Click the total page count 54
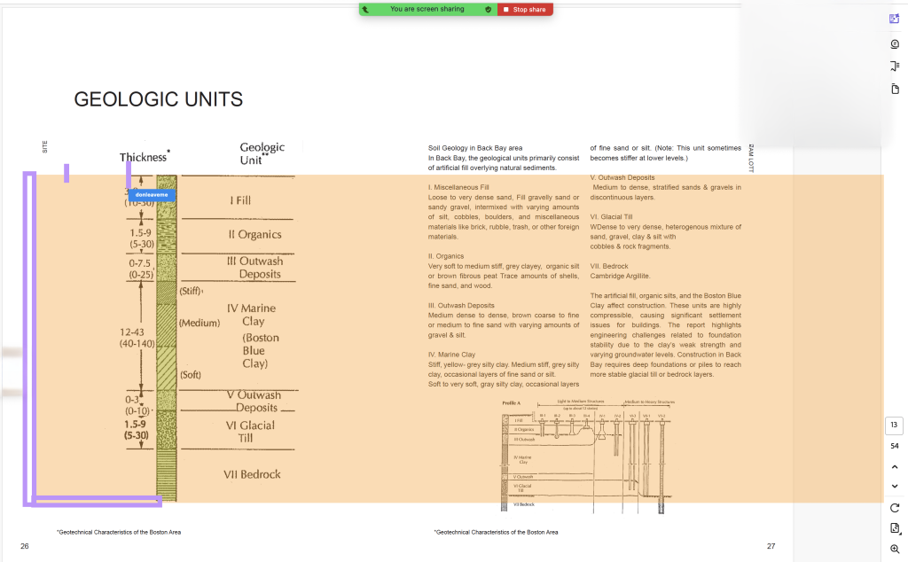The image size is (908, 562). coord(895,446)
